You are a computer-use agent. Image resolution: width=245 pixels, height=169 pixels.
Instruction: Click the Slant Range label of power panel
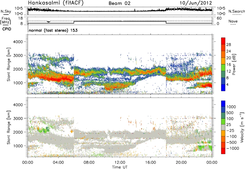tap(9, 64)
